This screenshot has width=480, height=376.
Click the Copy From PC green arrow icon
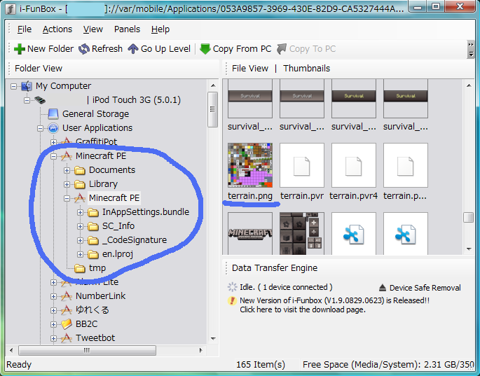click(x=205, y=49)
